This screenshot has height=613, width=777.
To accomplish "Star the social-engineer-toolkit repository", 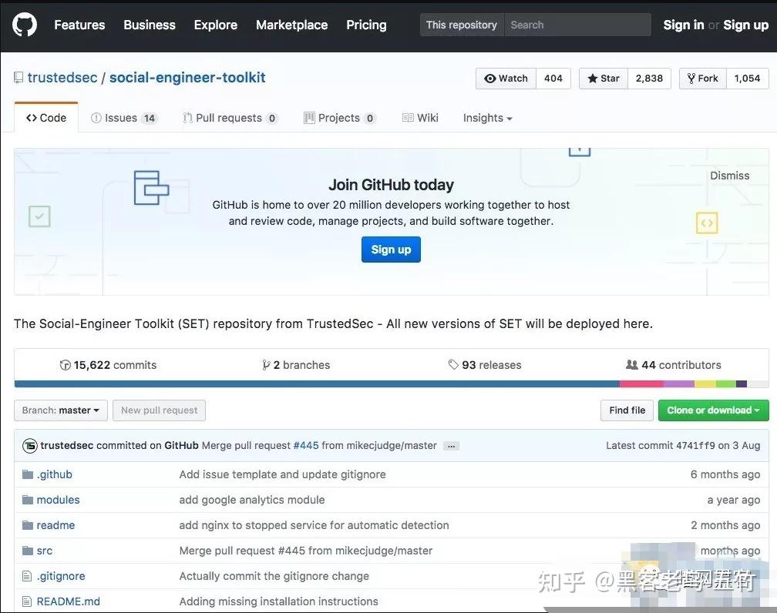I will (x=604, y=79).
